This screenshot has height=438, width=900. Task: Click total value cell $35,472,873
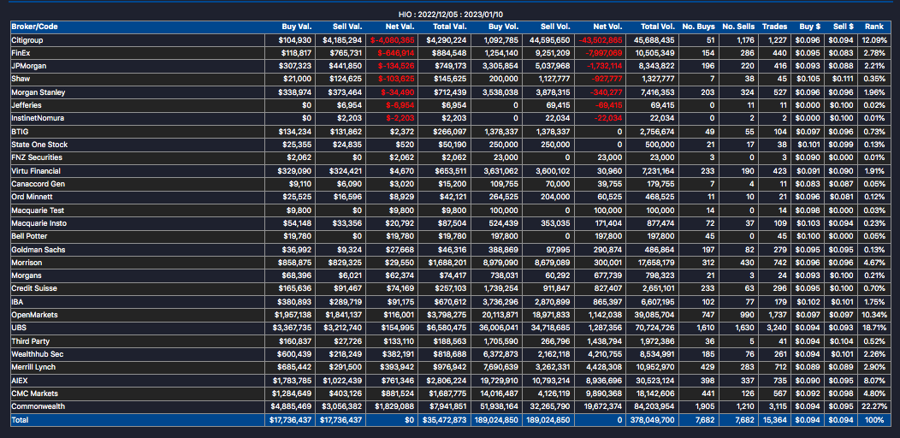pos(443,420)
